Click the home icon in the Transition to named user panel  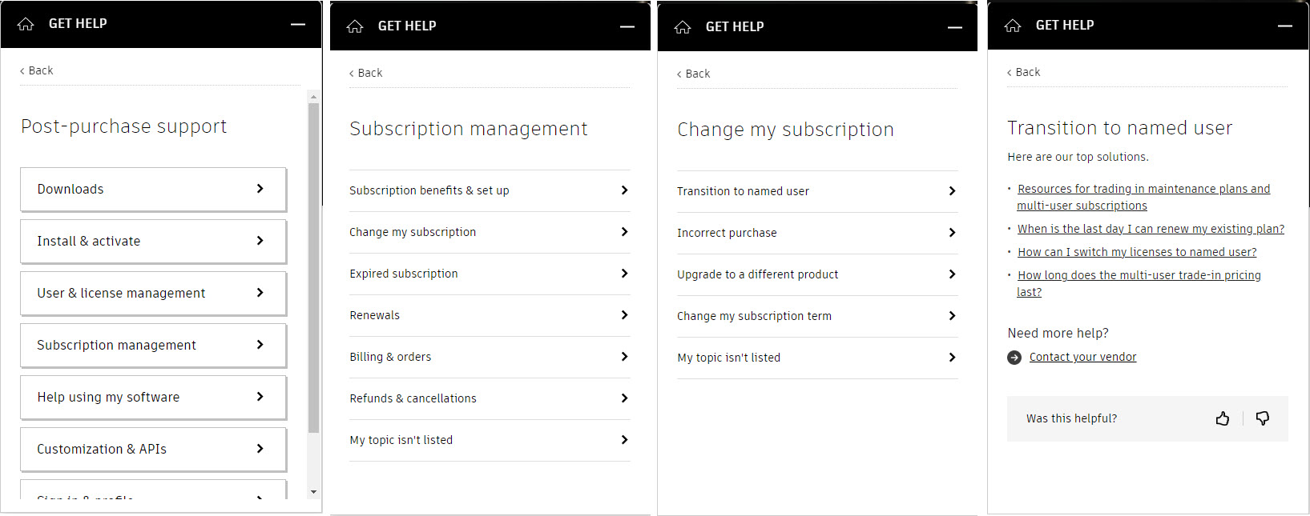pyautogui.click(x=1013, y=26)
